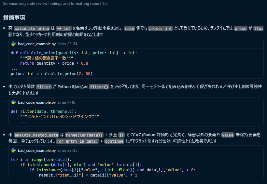267x184 pixels.
Task: Click the Python icon beside Lines 4-10
Action: [13, 102]
